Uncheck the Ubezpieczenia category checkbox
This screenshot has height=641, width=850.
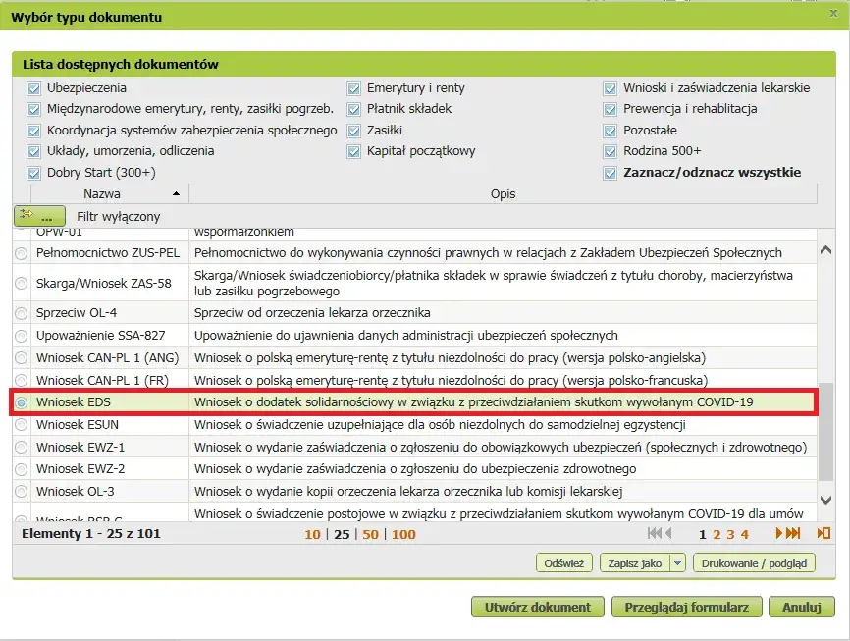[34, 88]
